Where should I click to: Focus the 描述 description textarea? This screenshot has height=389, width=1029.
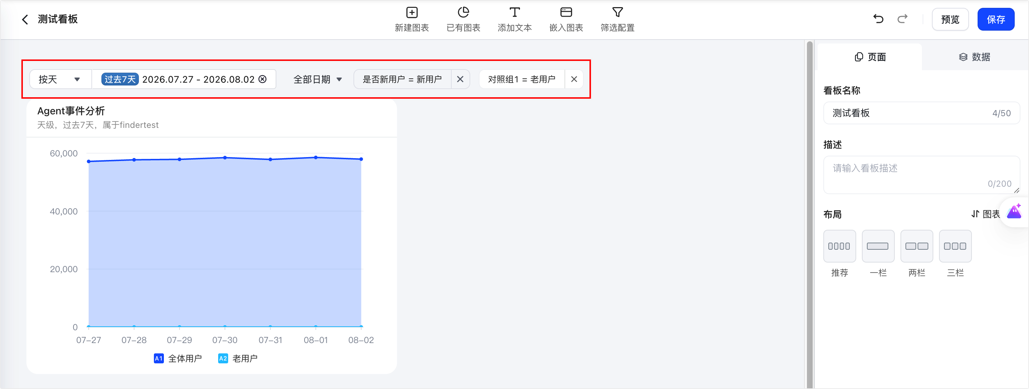point(921,175)
